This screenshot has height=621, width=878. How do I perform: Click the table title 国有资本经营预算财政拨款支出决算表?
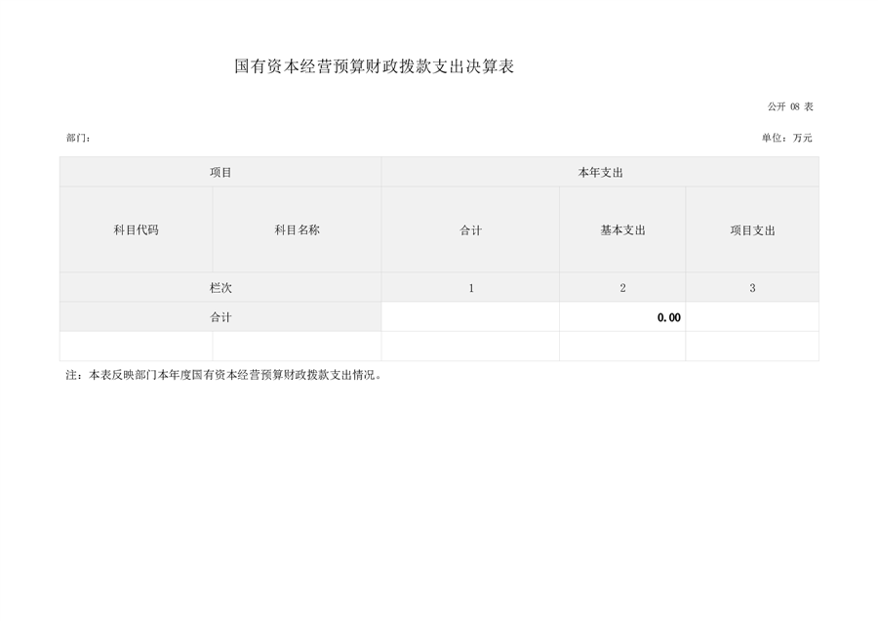click(x=375, y=67)
